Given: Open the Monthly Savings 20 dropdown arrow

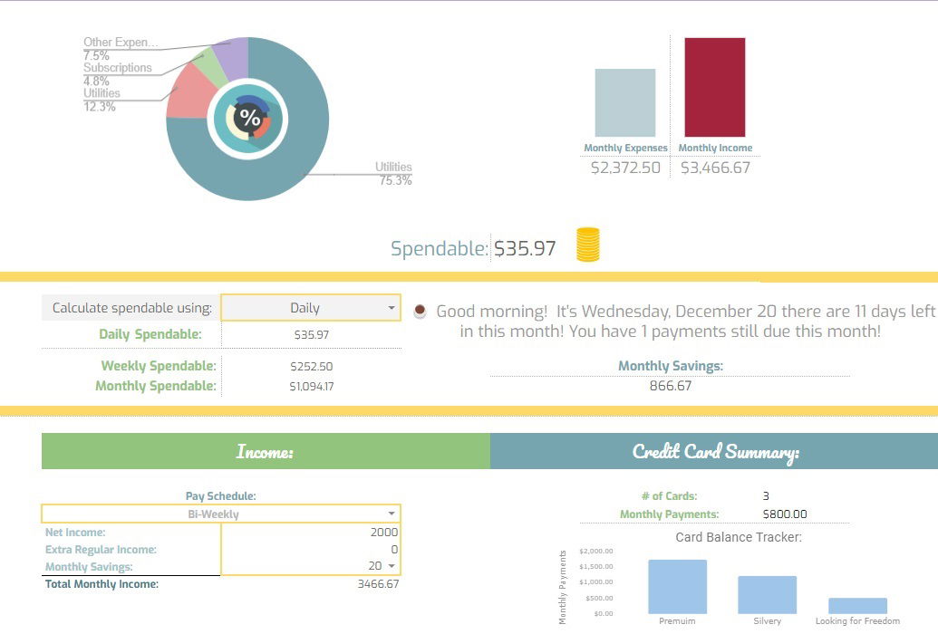Looking at the screenshot, I should 392,566.
